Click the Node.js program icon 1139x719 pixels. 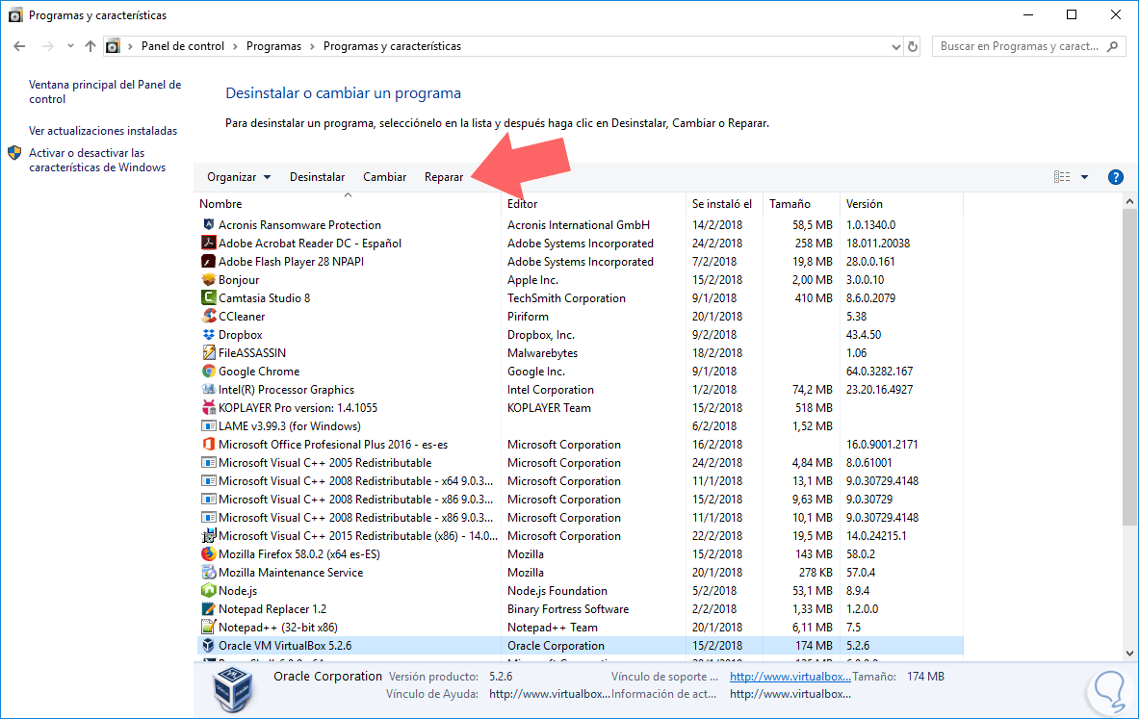209,590
